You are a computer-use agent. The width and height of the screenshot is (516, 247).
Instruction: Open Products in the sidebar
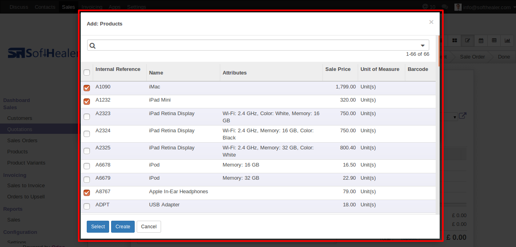click(18, 151)
